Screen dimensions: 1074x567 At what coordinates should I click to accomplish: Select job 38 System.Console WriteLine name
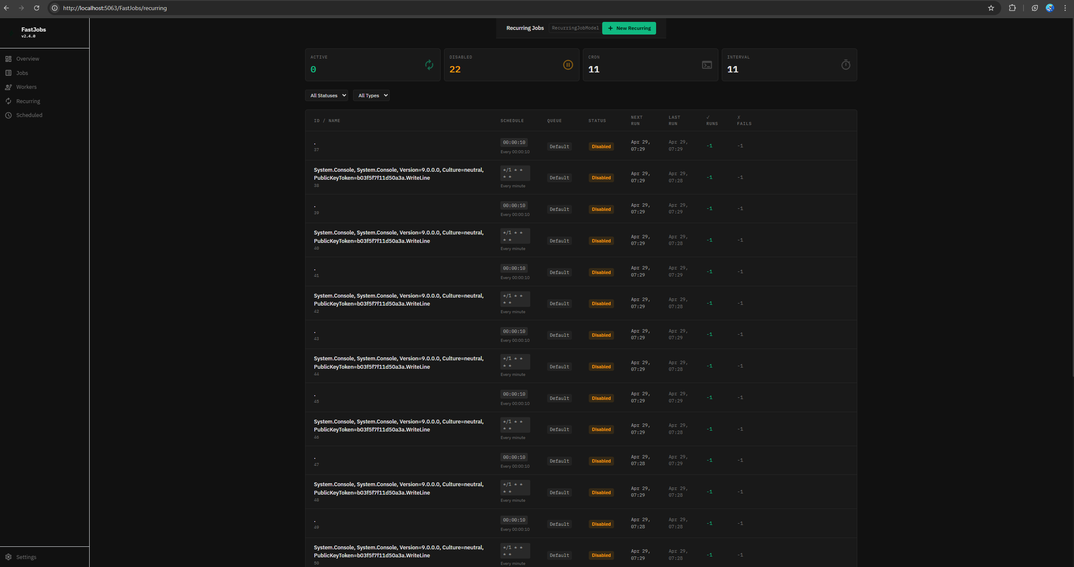click(399, 174)
